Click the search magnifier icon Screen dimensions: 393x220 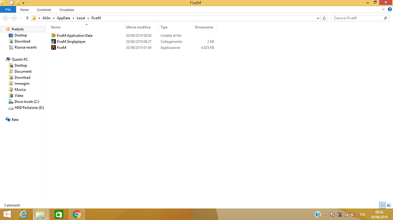tap(385, 18)
